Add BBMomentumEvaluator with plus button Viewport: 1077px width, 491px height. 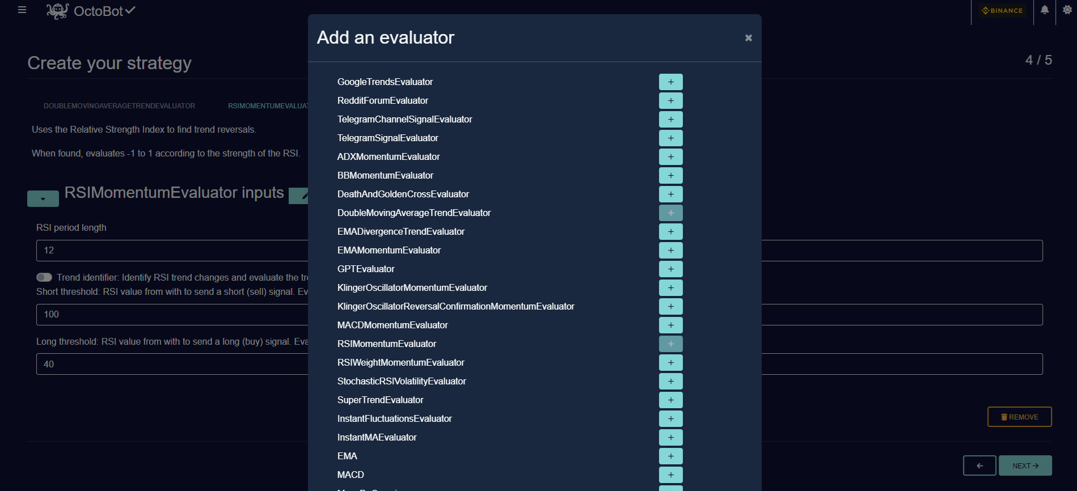pyautogui.click(x=670, y=175)
